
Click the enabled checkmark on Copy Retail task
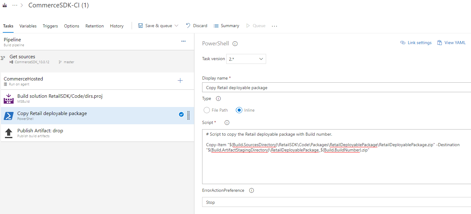point(181,114)
